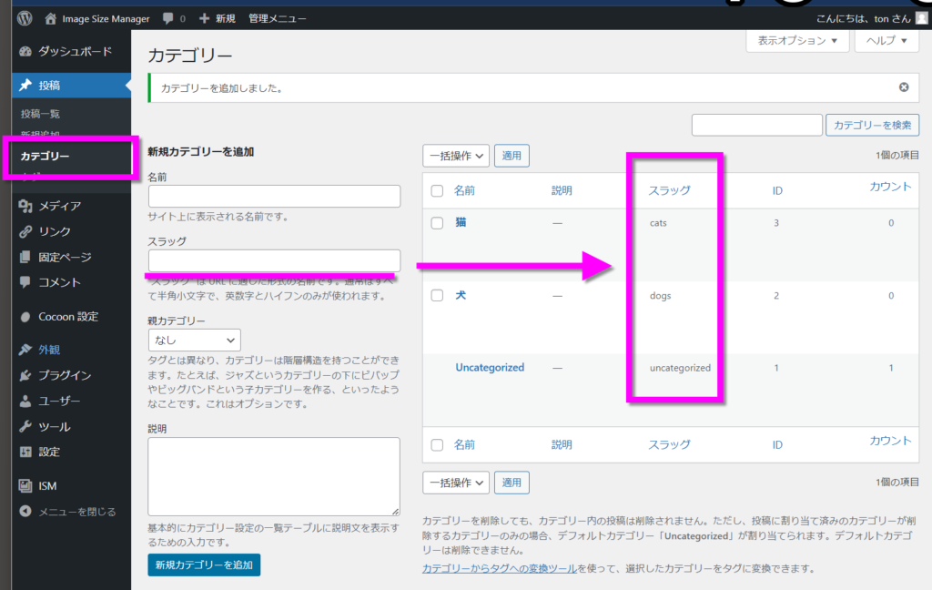932x590 pixels.
Task: Click the Dashboard gauge icon in sidebar
Action: 25,52
